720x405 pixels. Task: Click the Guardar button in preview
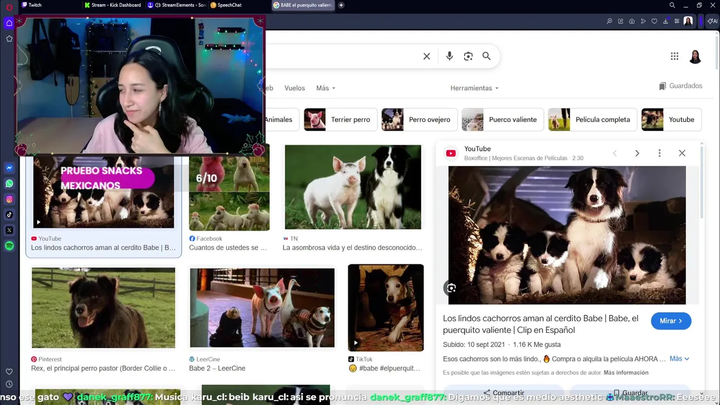631,393
